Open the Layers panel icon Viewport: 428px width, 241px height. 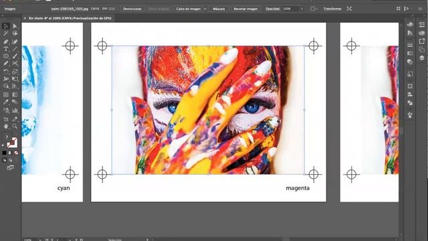coord(422,58)
